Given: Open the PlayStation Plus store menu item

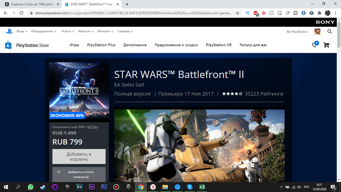Looking at the screenshot, I should click(x=101, y=45).
